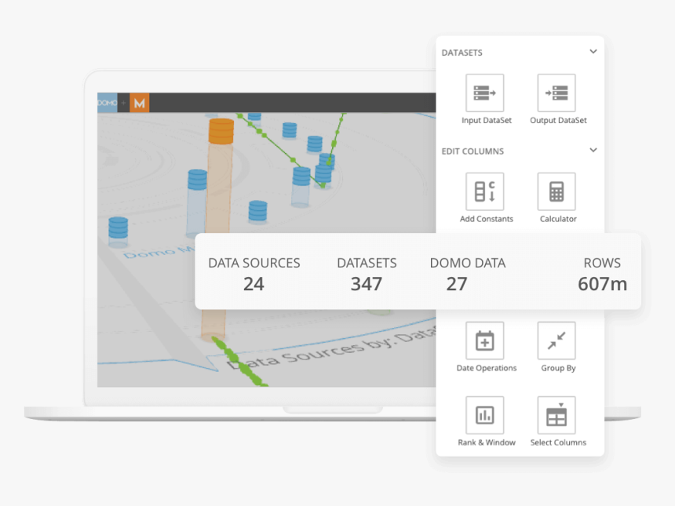The width and height of the screenshot is (675, 506).
Task: Click the datasets count 347
Action: tap(367, 284)
